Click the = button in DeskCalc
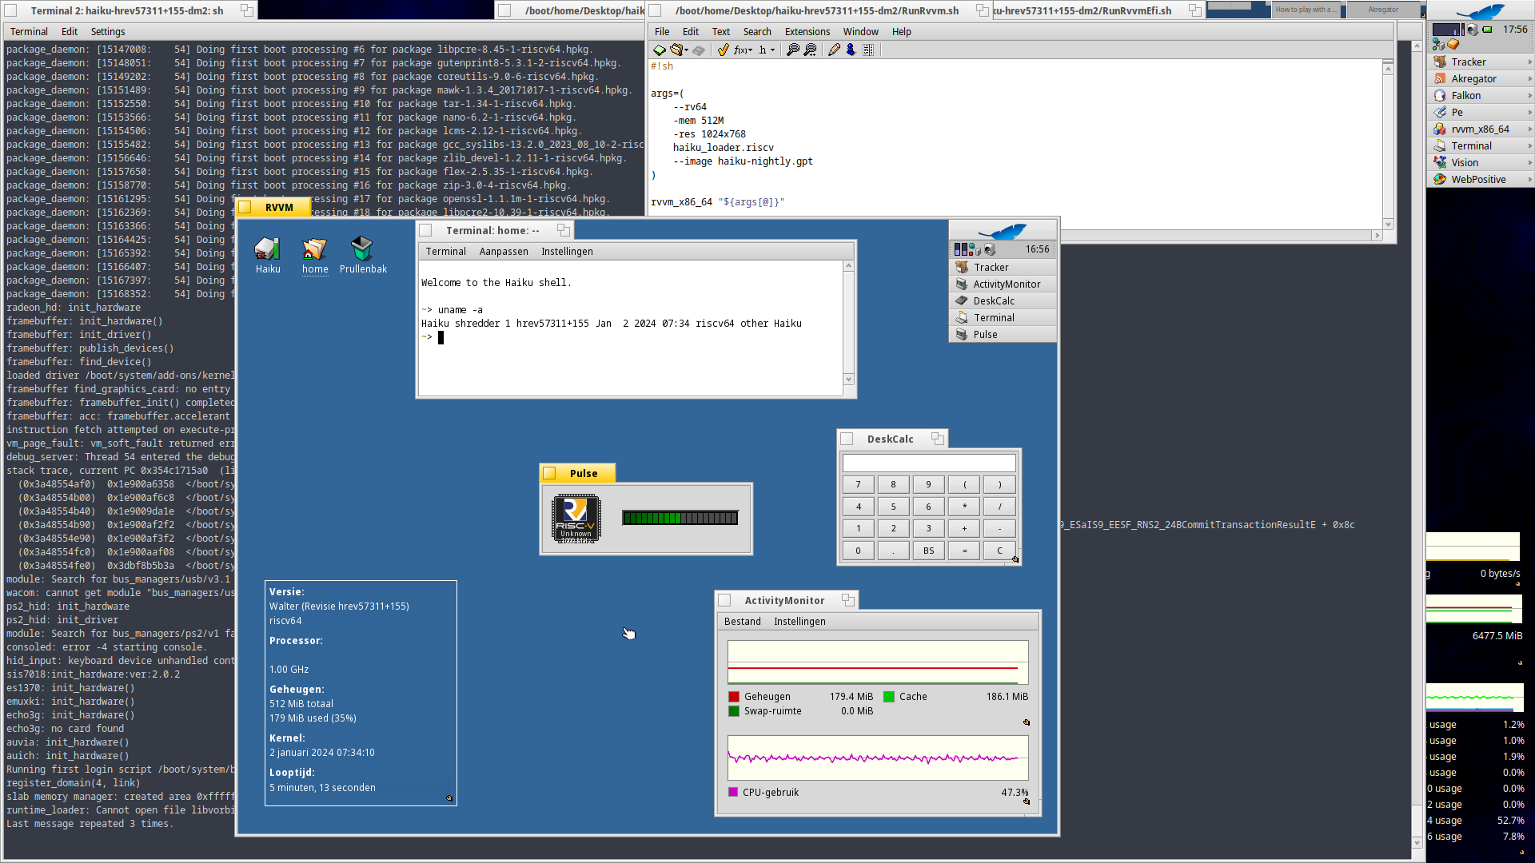Viewport: 1535px width, 863px height. click(964, 551)
